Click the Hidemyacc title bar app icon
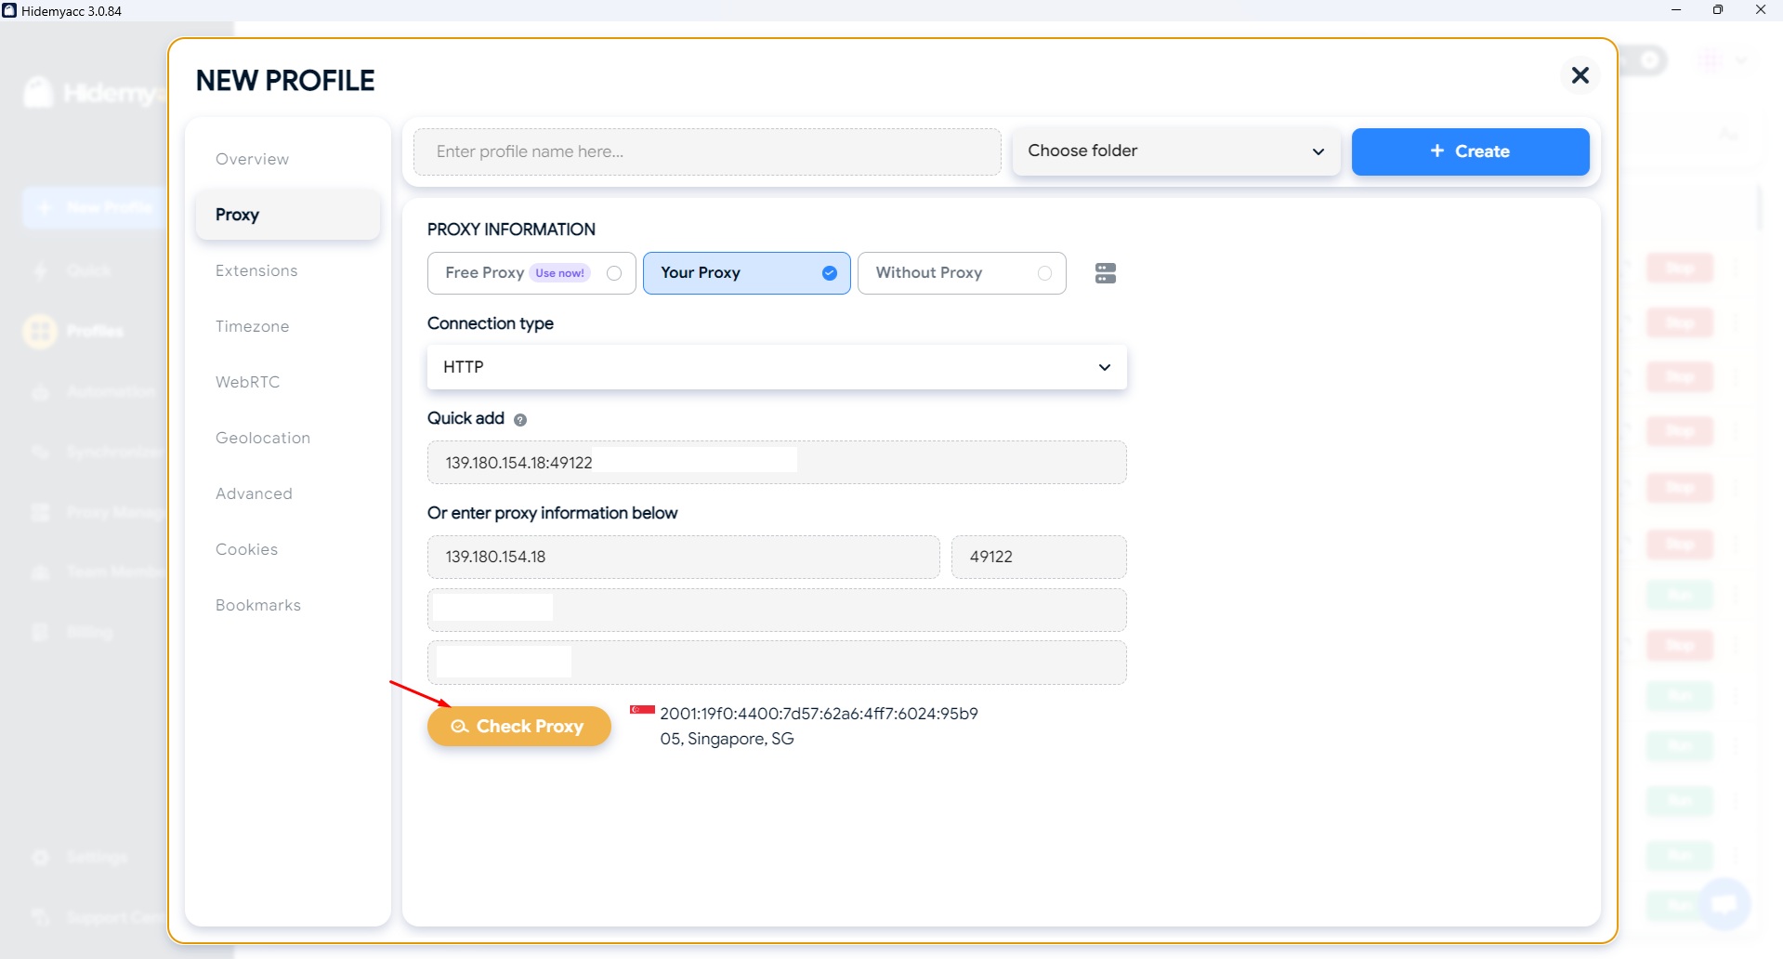Viewport: 1783px width, 959px height. tap(9, 10)
